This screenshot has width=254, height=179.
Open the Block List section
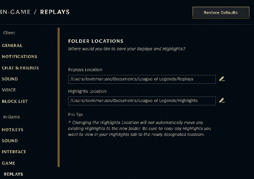(15, 102)
